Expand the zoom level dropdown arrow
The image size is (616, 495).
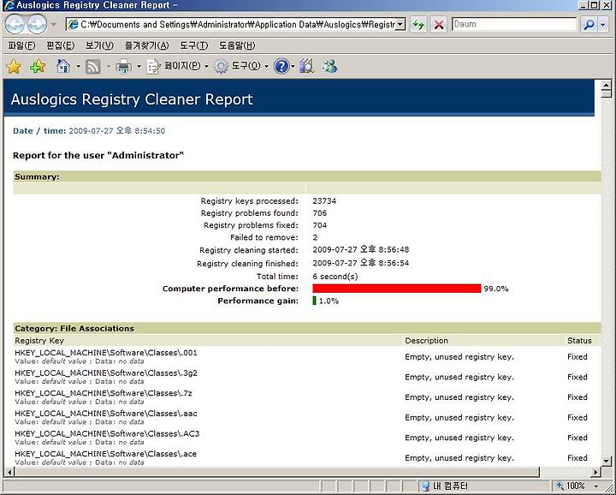tap(596, 486)
